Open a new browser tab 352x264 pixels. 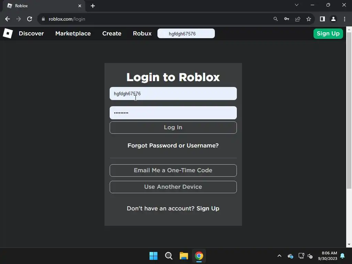click(x=93, y=6)
